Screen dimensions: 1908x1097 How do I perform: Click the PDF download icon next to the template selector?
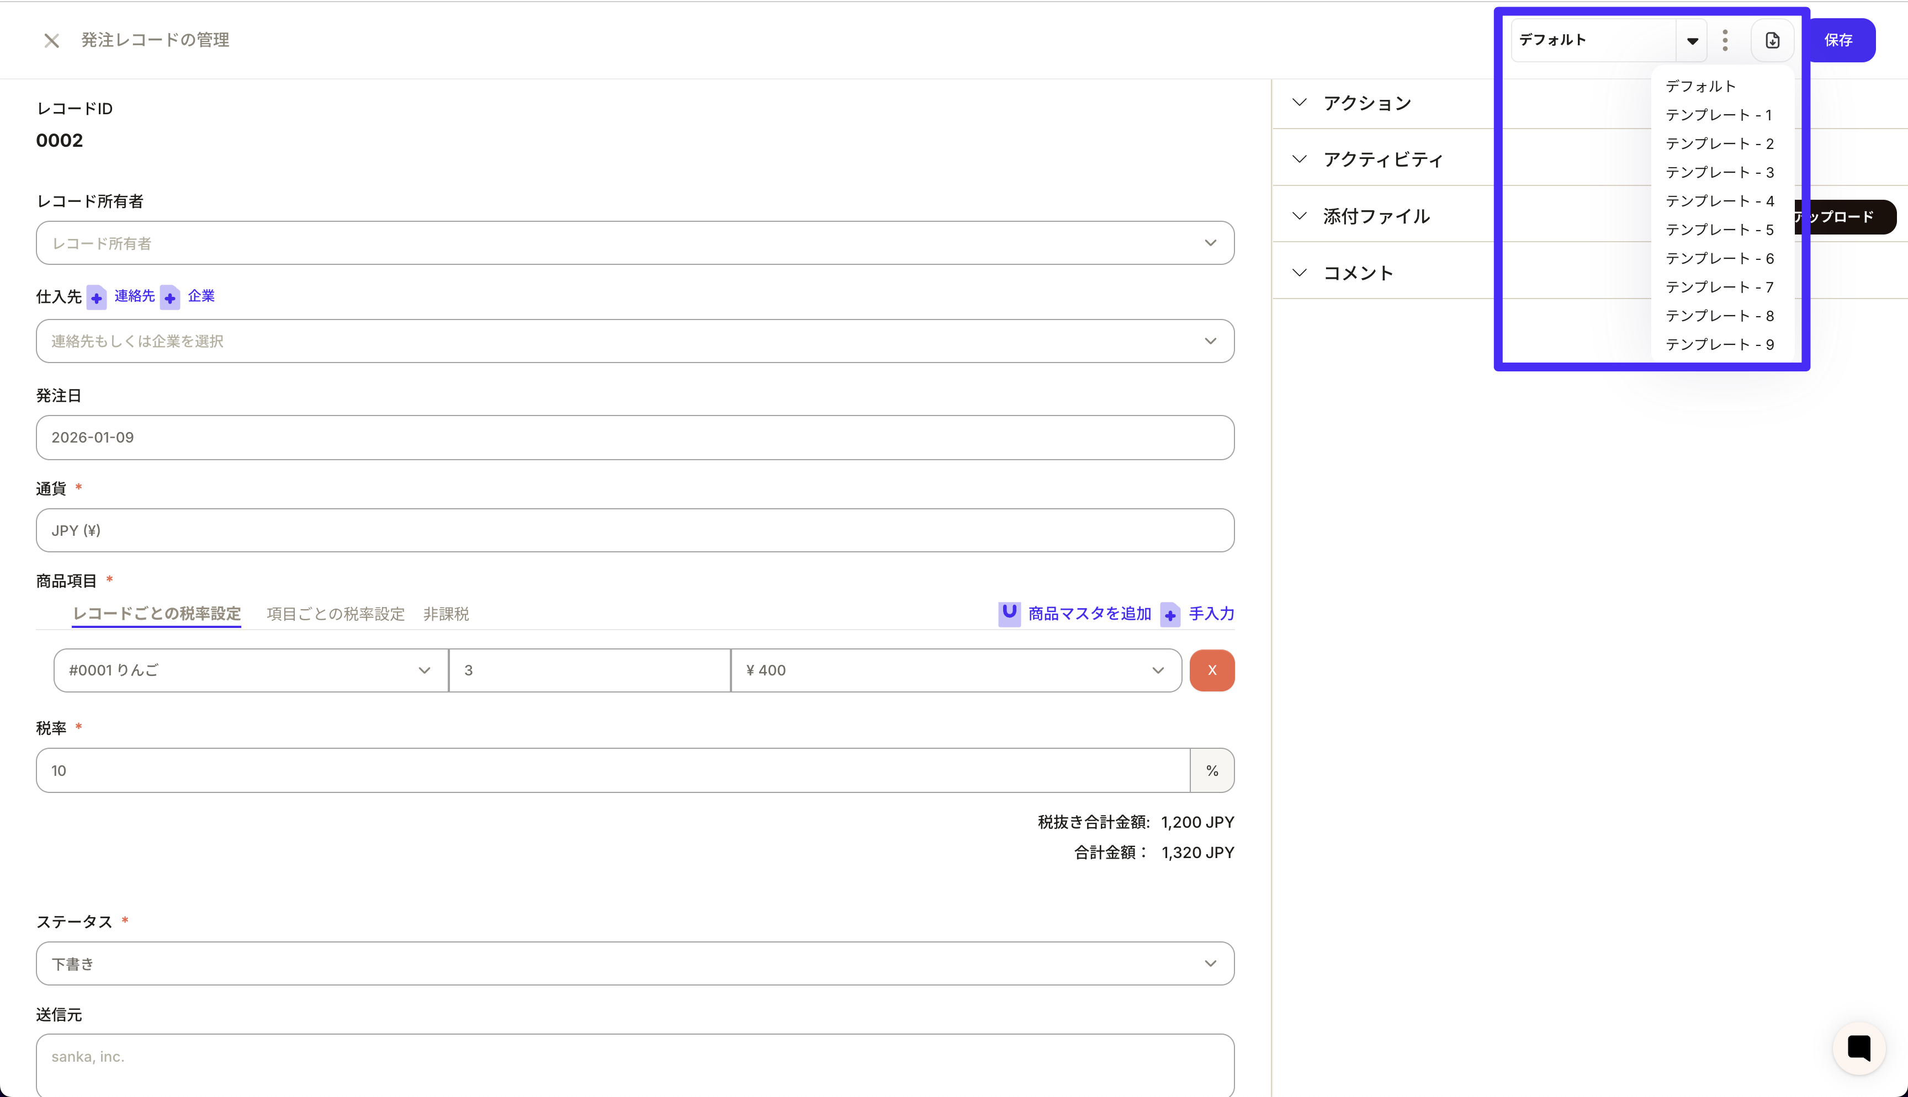(1772, 41)
